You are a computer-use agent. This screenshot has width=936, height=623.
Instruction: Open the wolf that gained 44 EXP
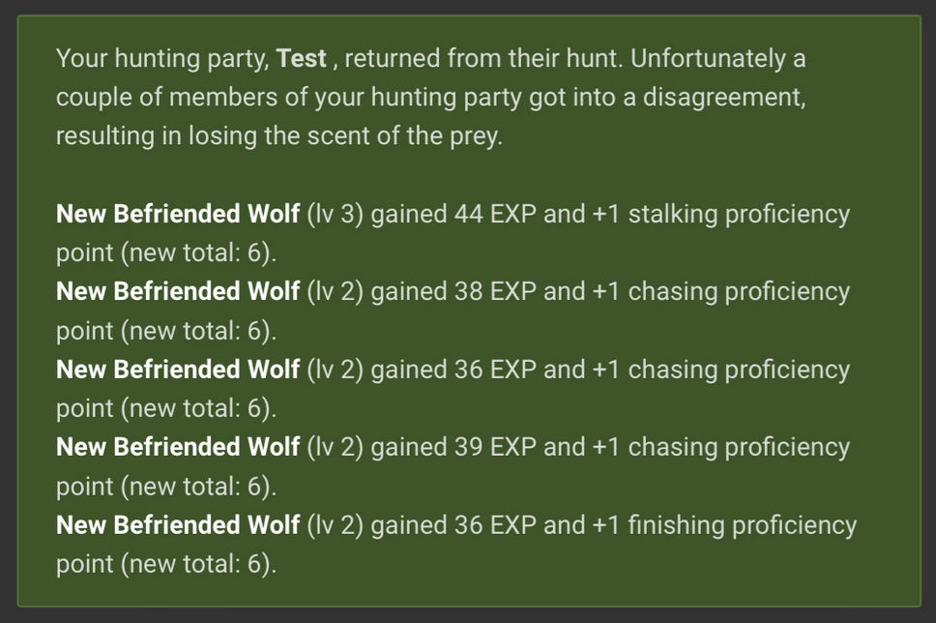178,214
